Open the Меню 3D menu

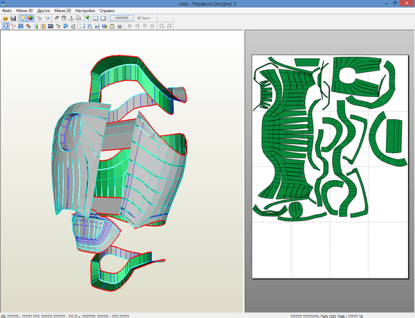pyautogui.click(x=24, y=11)
